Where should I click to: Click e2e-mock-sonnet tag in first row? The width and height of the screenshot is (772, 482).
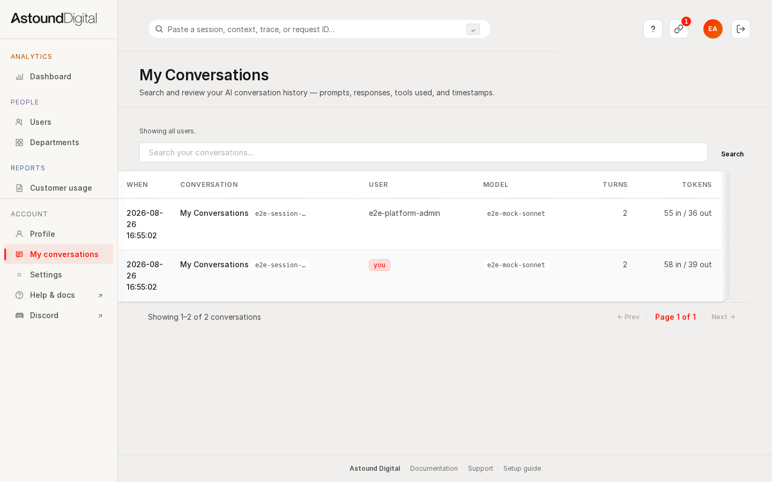(x=516, y=214)
